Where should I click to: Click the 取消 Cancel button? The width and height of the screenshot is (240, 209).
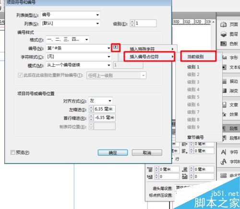147,153
